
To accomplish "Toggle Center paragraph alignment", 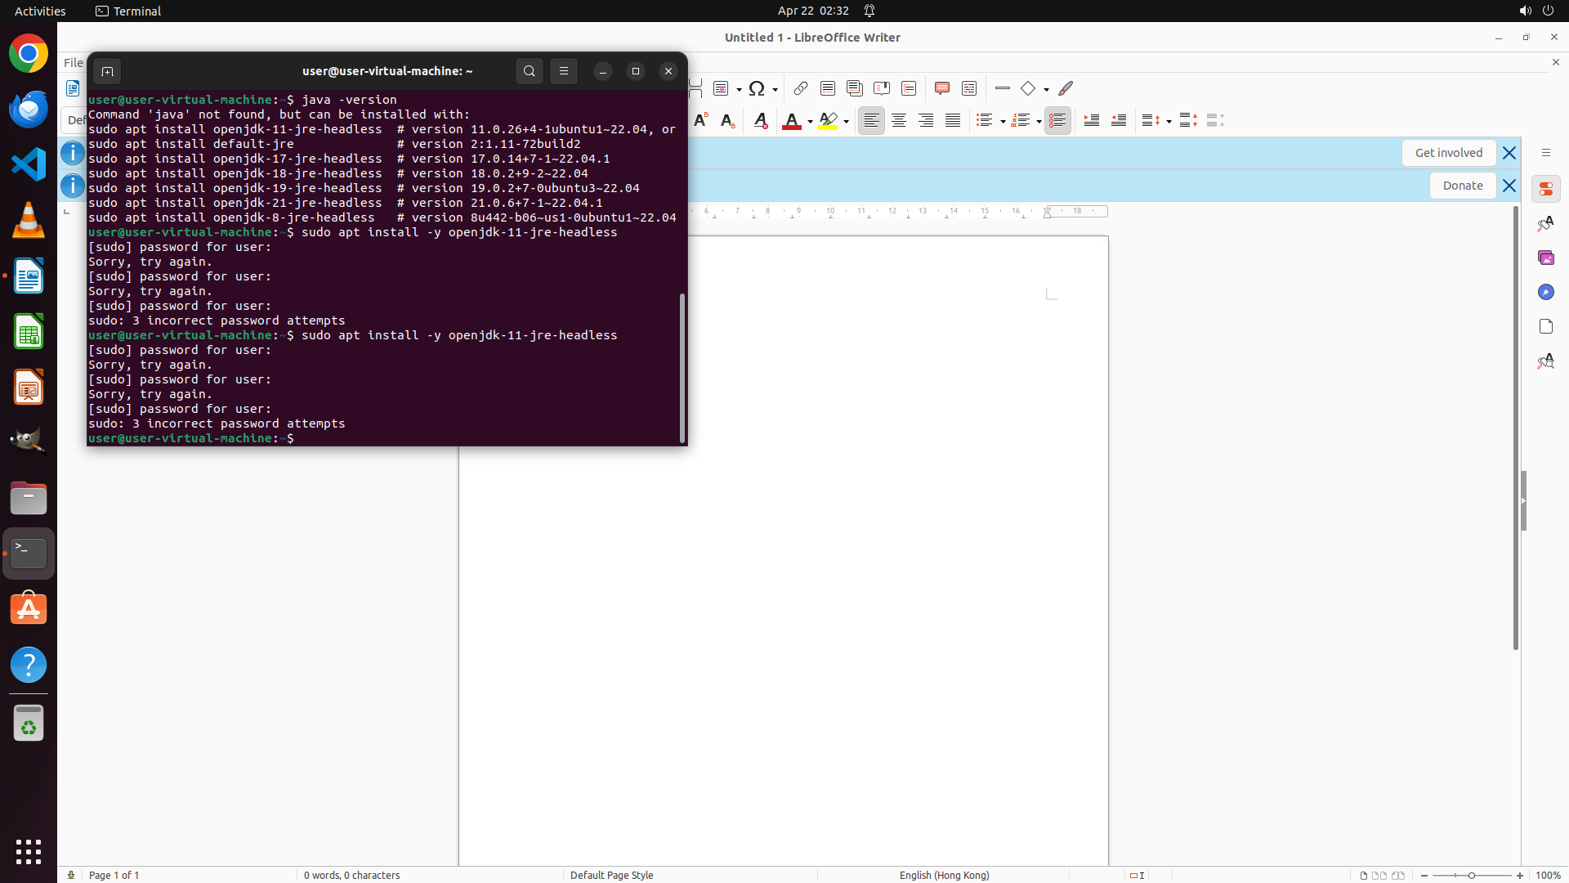I will click(x=898, y=121).
